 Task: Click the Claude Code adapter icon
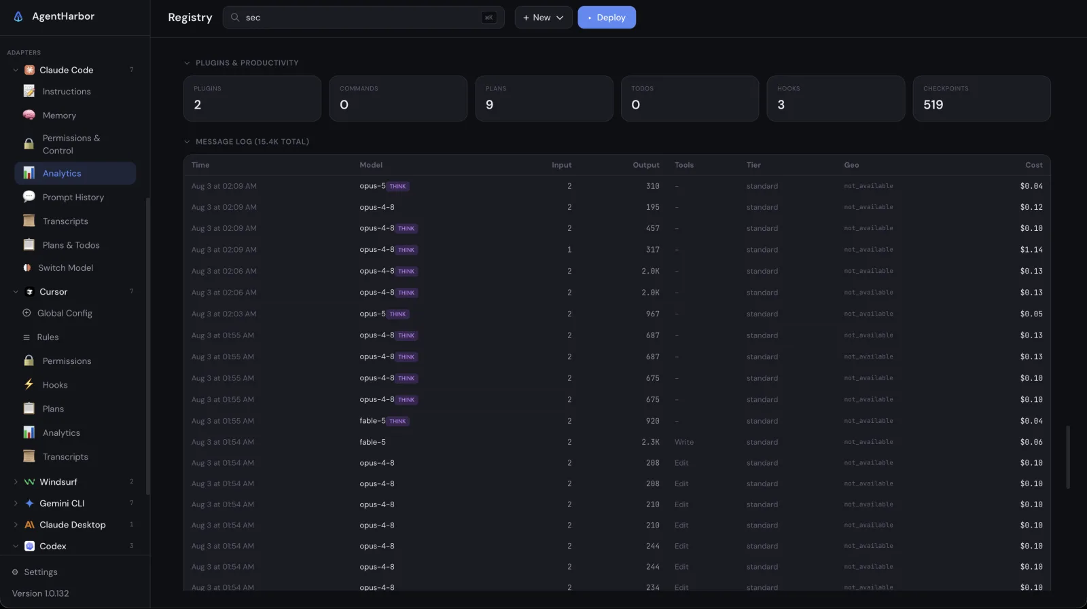pos(30,70)
